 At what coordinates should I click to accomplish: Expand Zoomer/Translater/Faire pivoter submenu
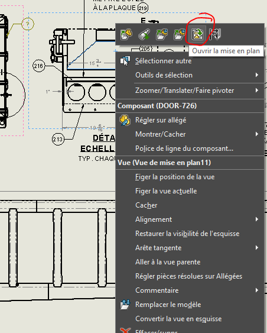(257, 90)
